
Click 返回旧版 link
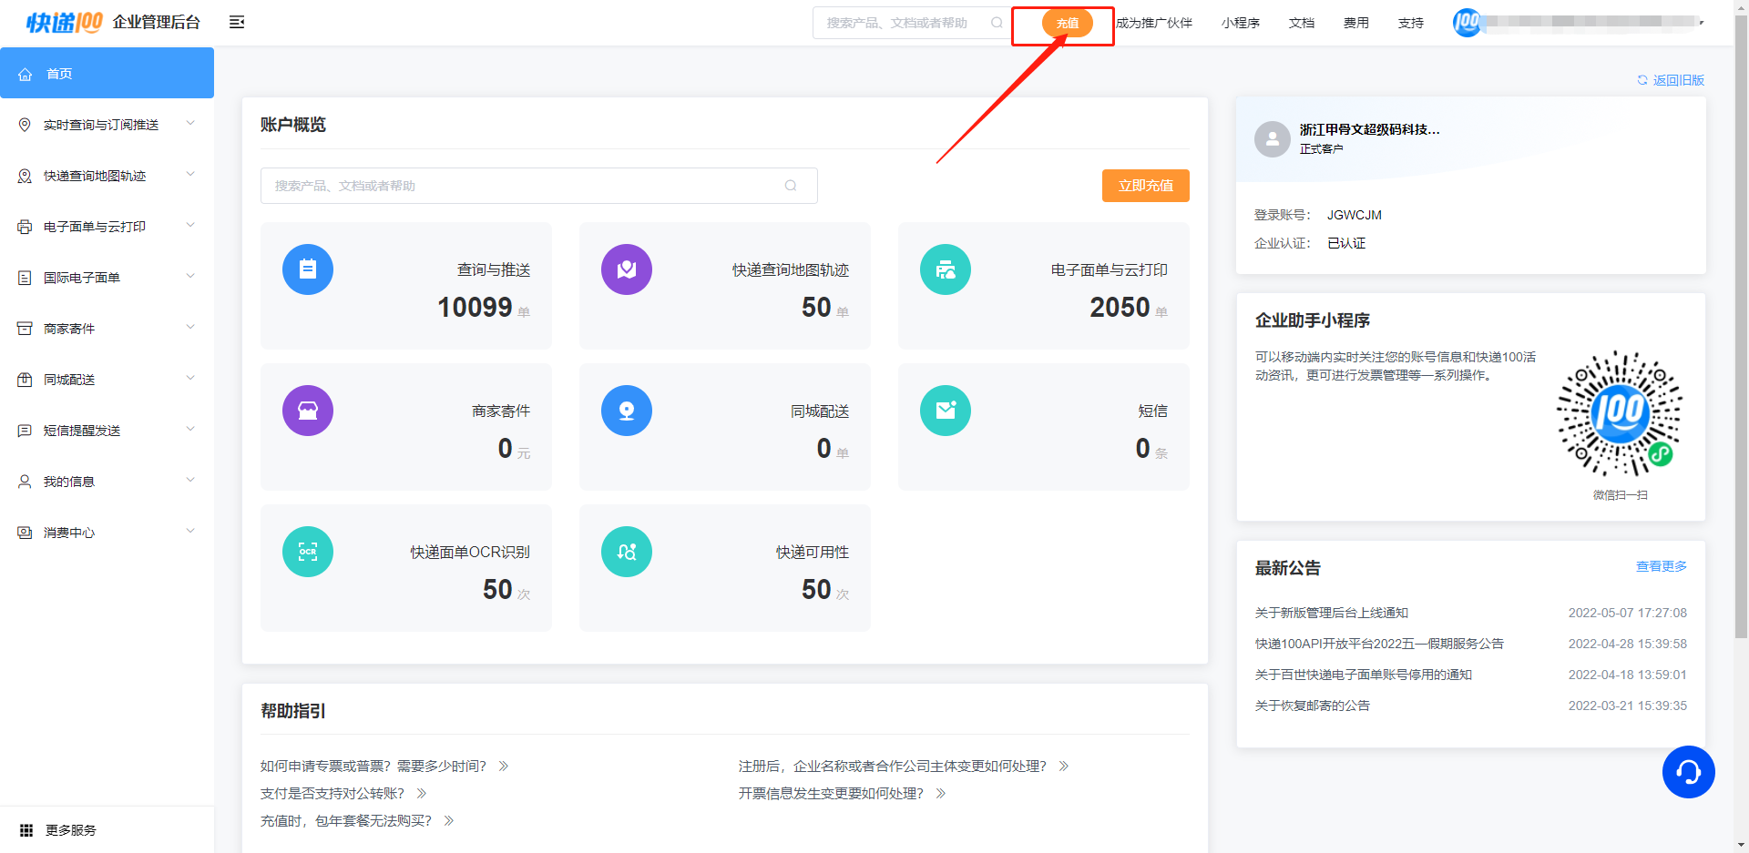(x=1679, y=80)
